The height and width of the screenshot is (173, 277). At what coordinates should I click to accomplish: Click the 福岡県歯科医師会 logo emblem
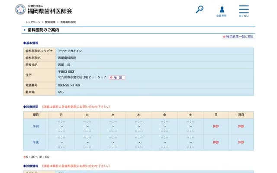click(x=20, y=9)
